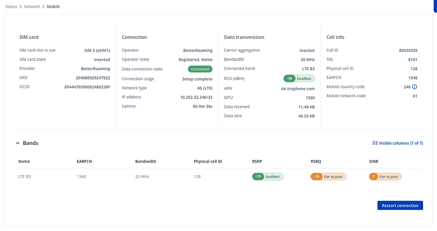Click the SINR 7 Fair to poor badge
Image resolution: width=437 pixels, height=231 pixels.
pos(385,177)
